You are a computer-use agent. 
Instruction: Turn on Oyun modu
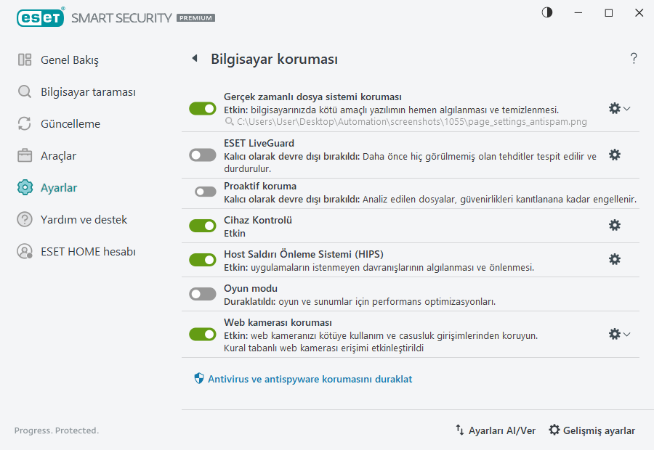[202, 293]
